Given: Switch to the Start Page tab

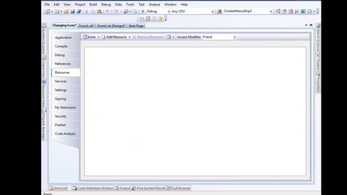Looking at the screenshot, I should pos(136,25).
